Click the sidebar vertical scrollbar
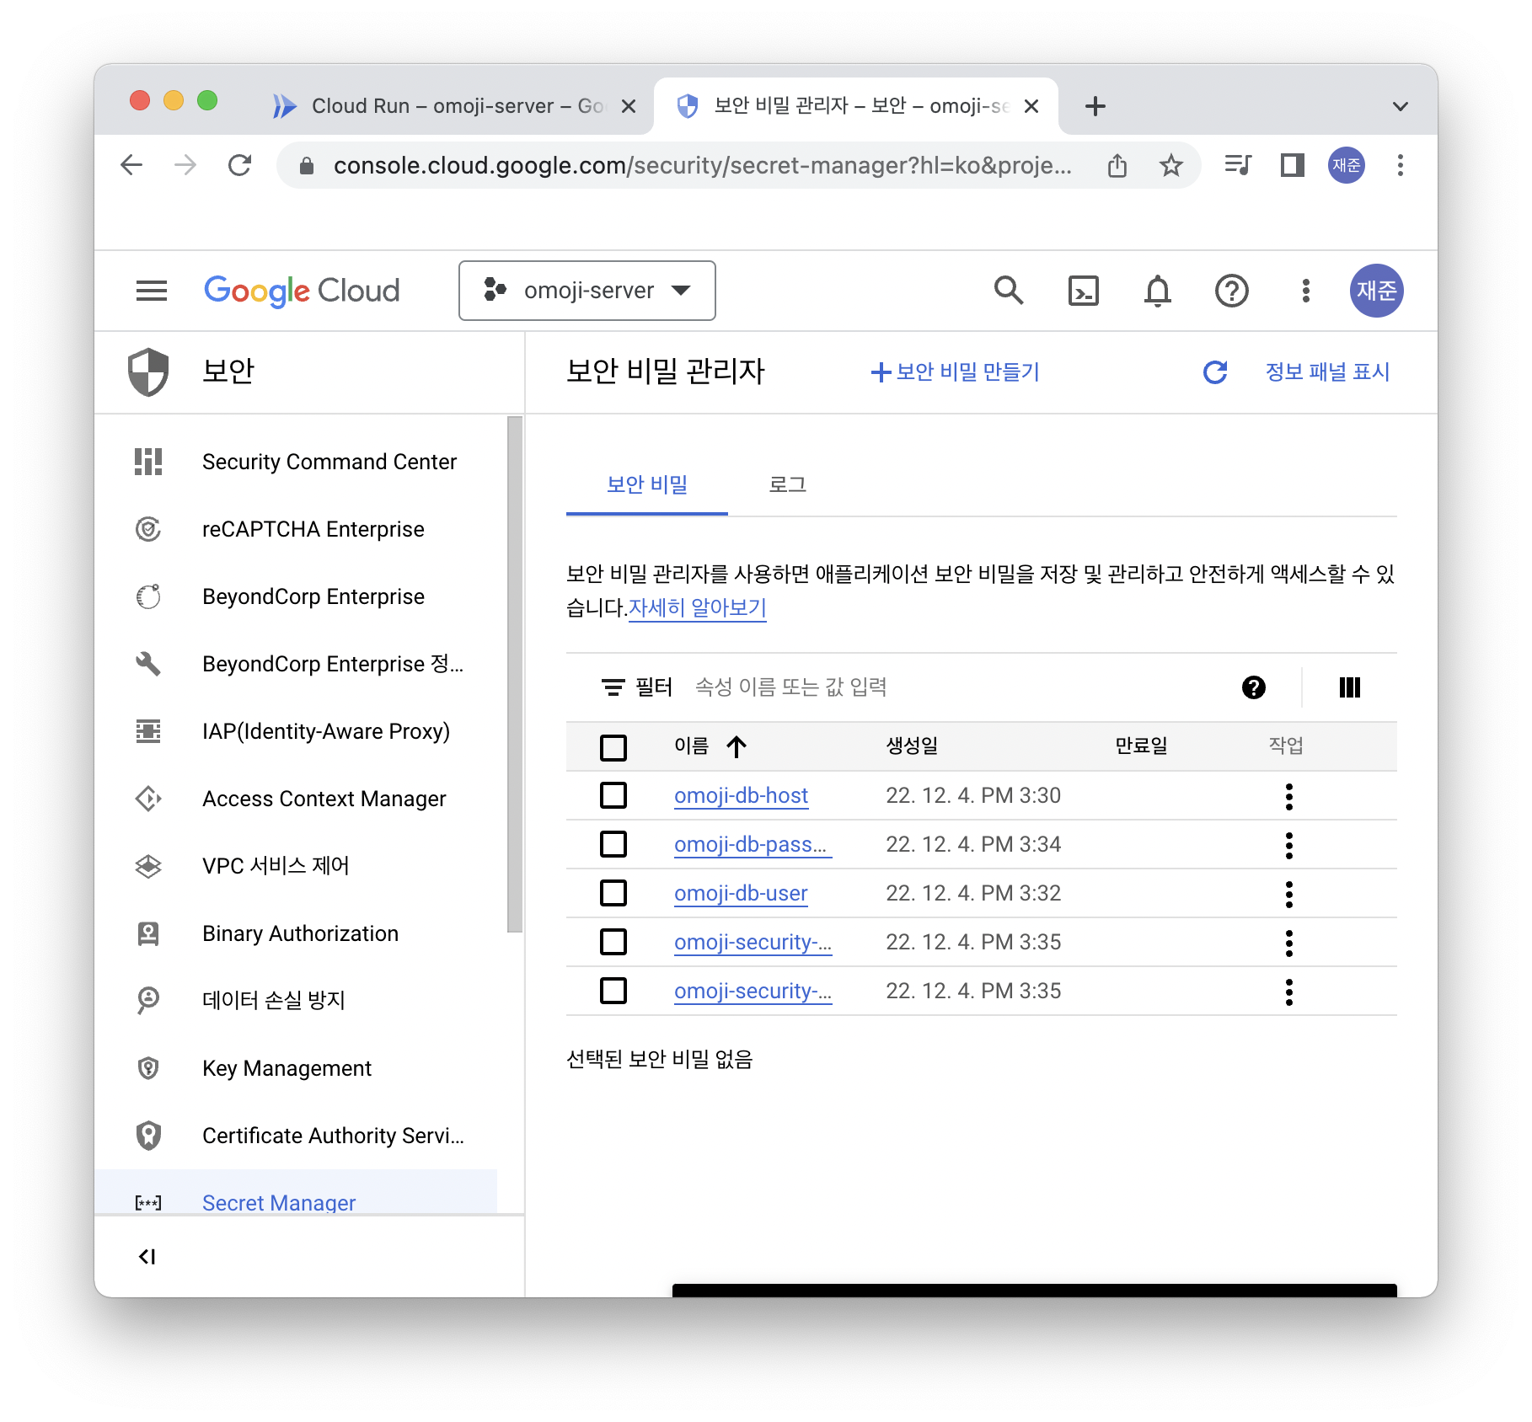 515,674
